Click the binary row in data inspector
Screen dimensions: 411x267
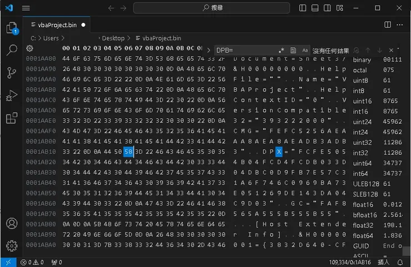click(x=378, y=60)
